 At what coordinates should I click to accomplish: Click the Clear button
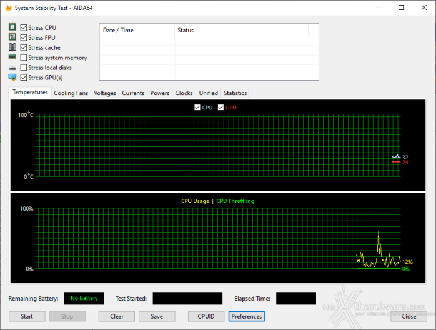tap(117, 316)
